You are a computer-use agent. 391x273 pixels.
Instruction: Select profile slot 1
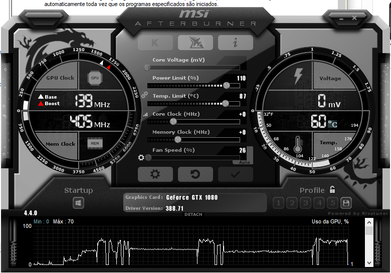(279, 203)
